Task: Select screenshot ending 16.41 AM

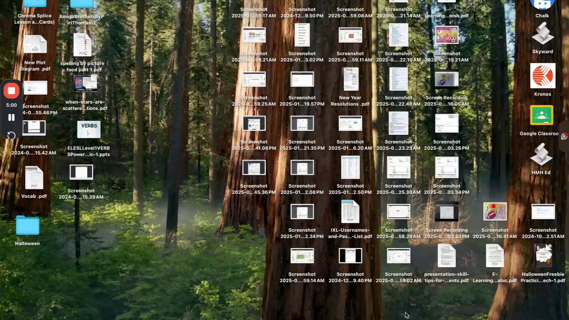Action: coord(495,212)
